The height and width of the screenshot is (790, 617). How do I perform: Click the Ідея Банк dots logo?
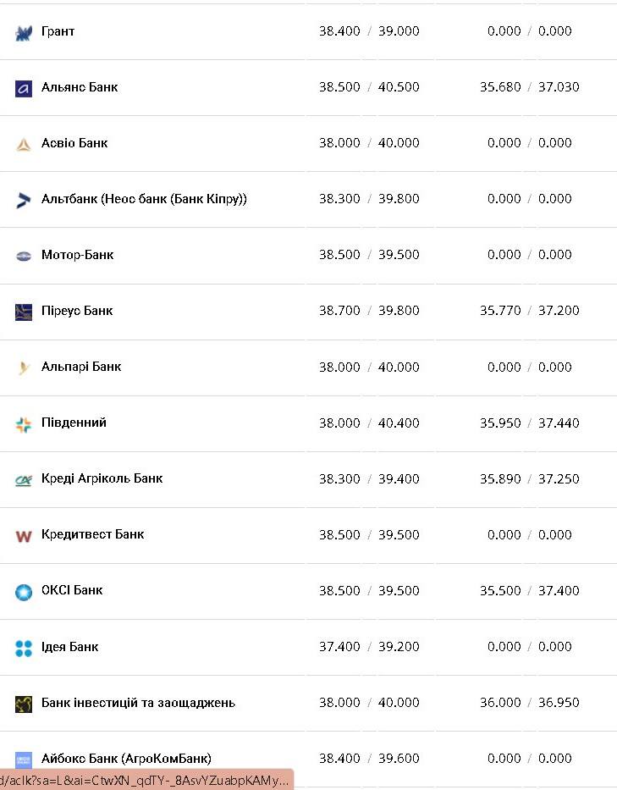(23, 648)
